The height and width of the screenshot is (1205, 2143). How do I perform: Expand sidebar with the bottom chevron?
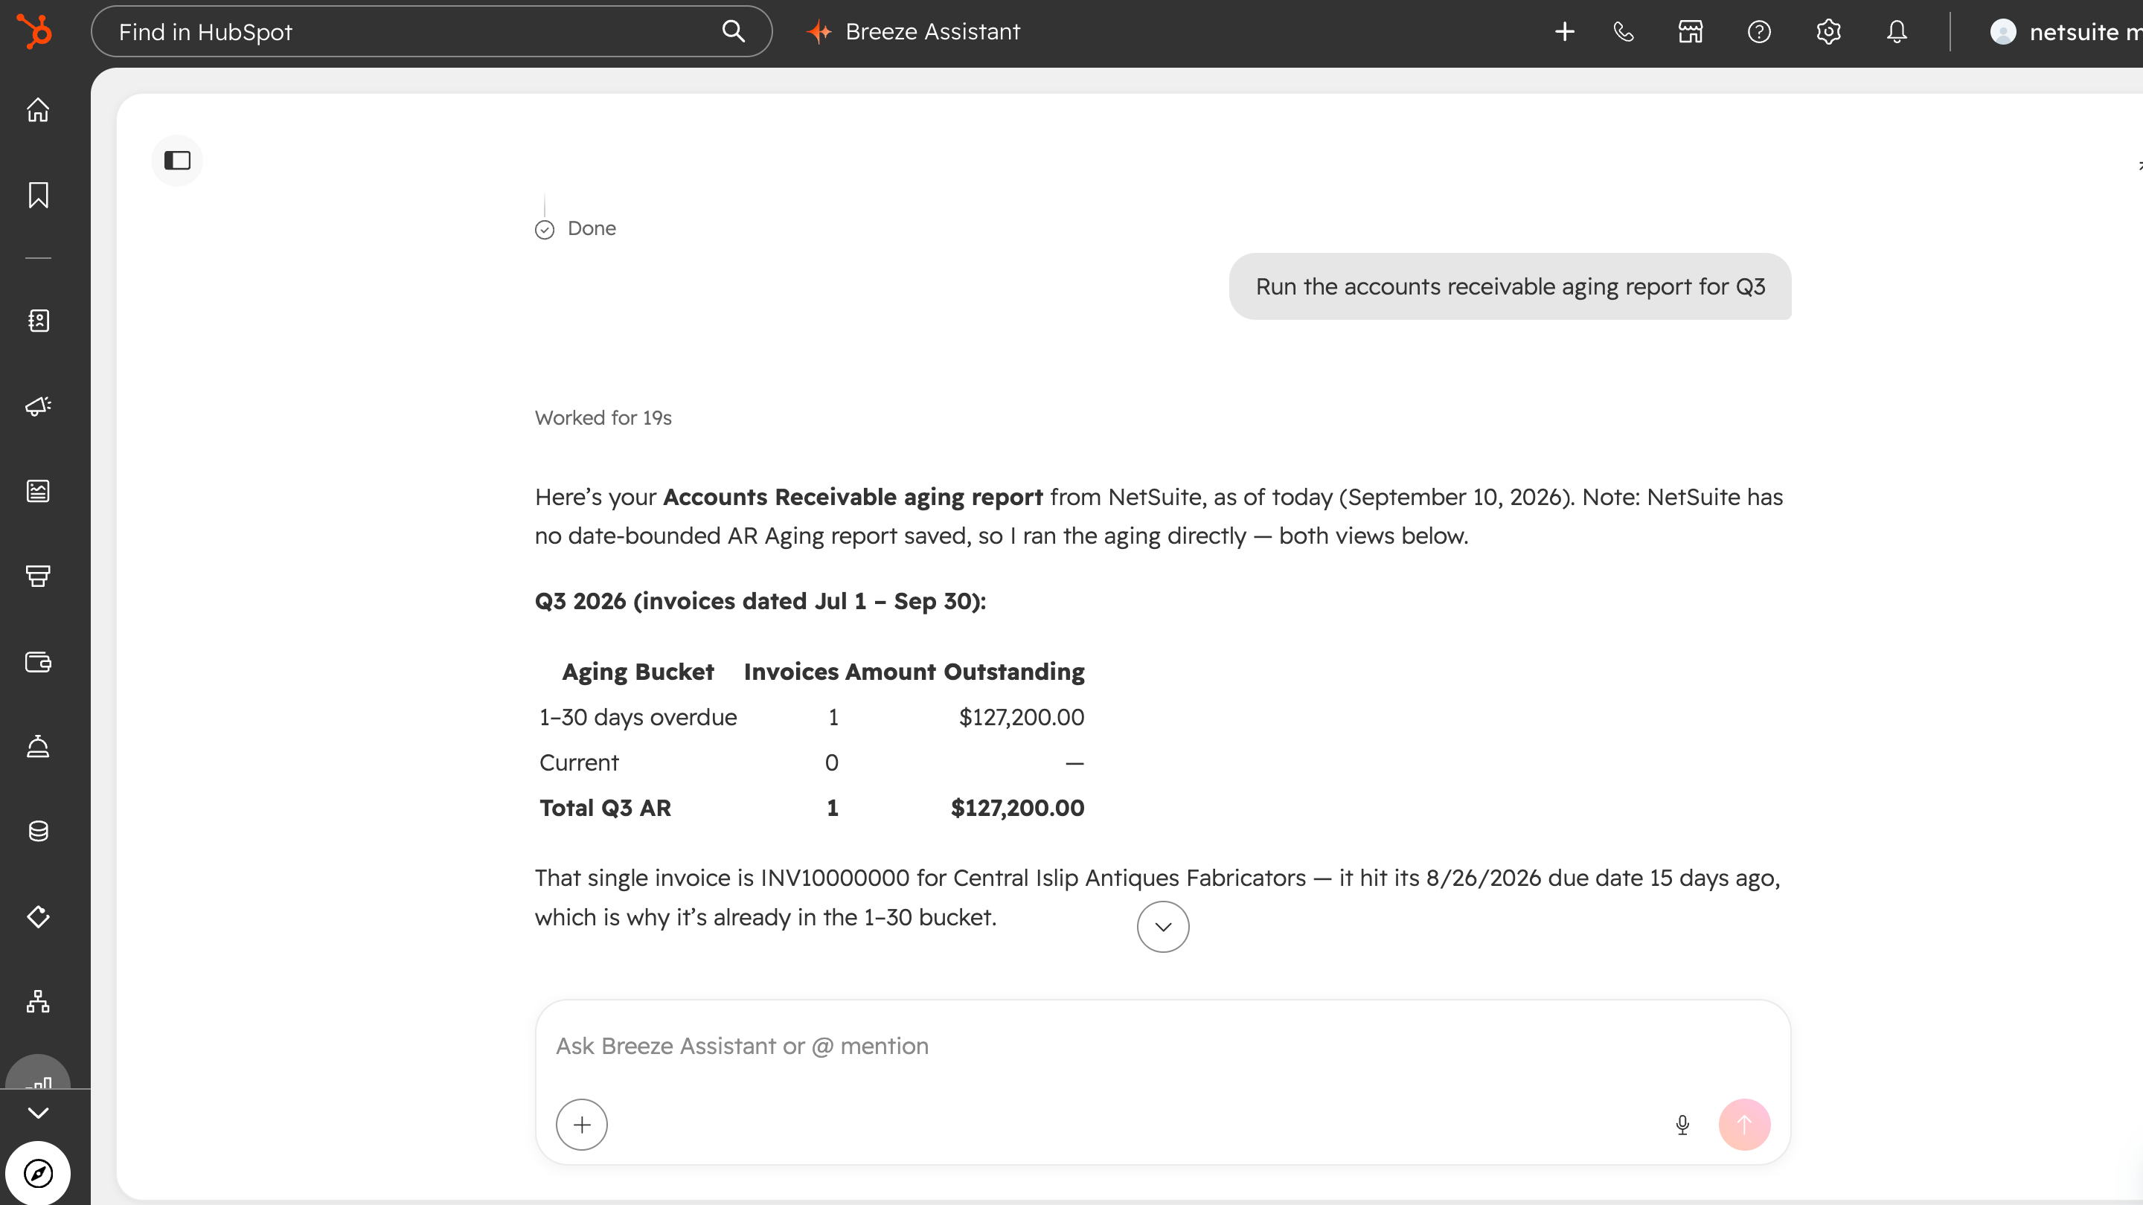(38, 1113)
